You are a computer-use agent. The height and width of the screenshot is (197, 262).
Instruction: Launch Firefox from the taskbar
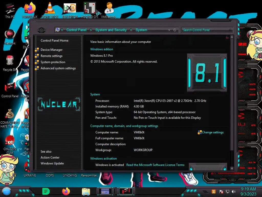(x=66, y=191)
